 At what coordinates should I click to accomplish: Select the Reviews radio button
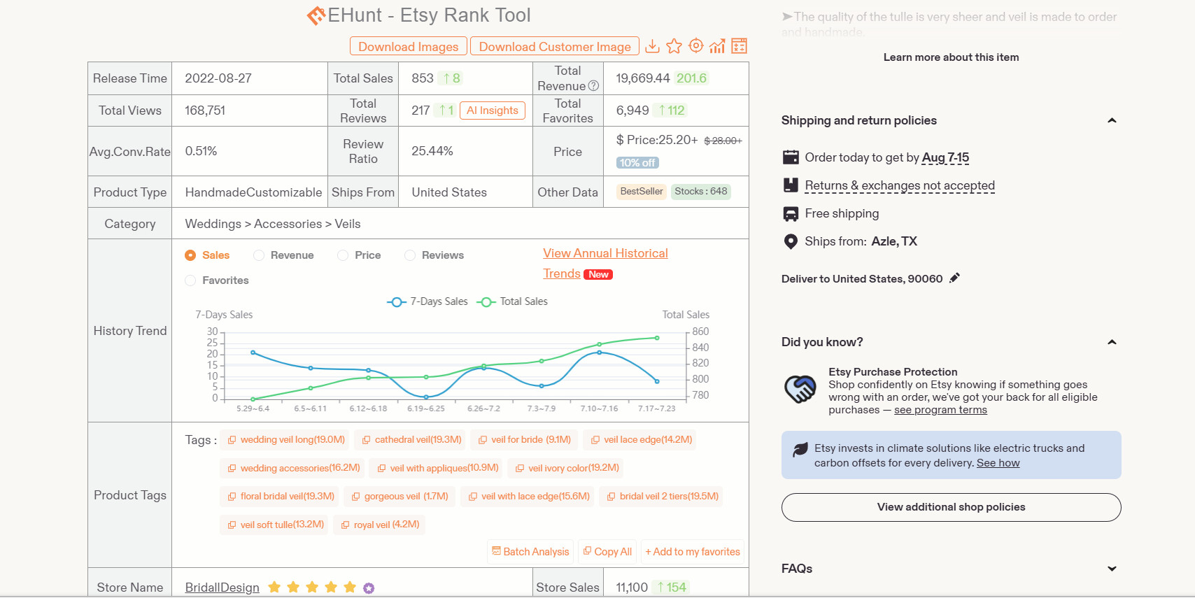410,255
